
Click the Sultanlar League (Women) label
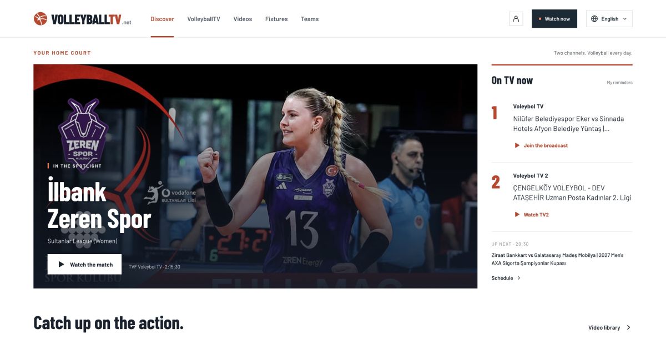tap(83, 241)
